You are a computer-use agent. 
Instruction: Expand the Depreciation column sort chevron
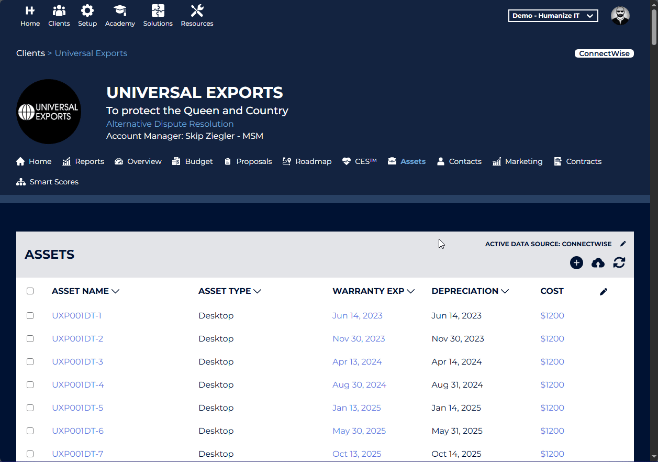505,291
